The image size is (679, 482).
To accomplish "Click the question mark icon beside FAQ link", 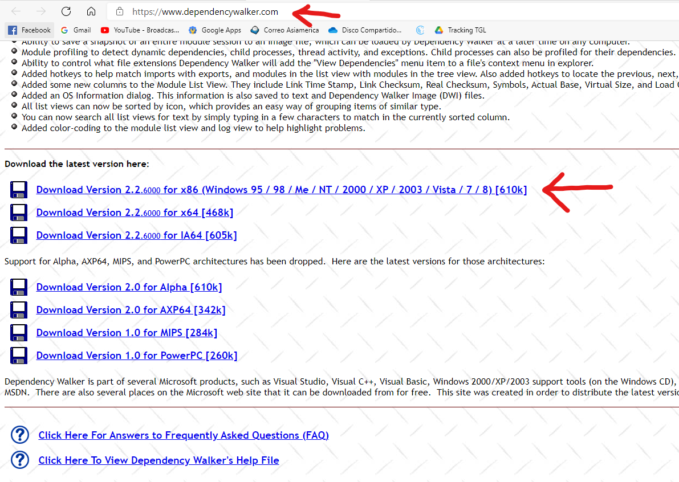I will coord(20,435).
